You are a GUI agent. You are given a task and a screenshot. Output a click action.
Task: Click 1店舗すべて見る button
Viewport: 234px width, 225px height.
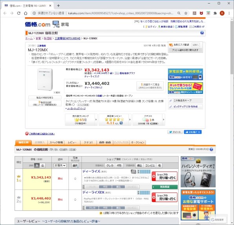click(150, 86)
